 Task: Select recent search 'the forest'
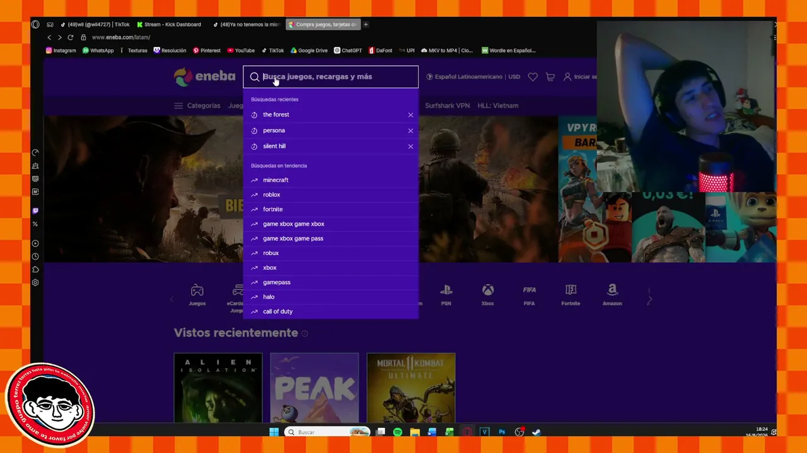[x=330, y=115]
